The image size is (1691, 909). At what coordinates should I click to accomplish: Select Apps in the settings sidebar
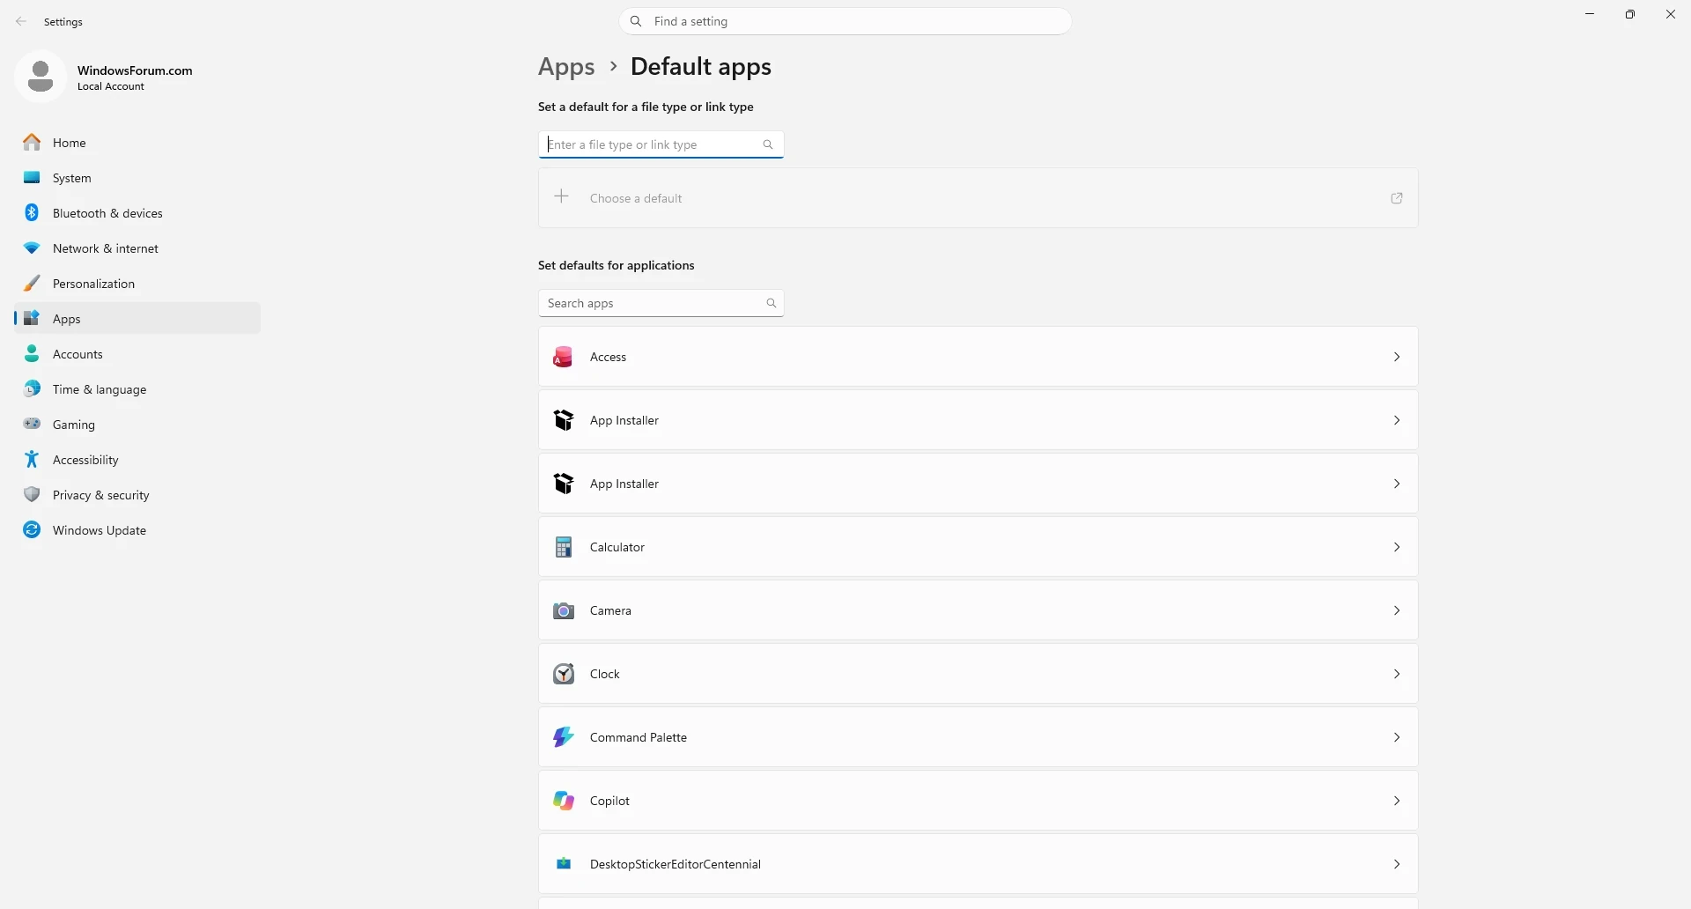pos(137,319)
